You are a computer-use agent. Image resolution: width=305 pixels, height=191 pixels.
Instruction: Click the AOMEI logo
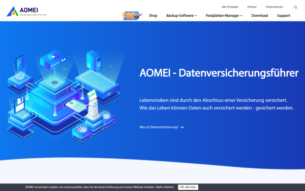coord(26,12)
